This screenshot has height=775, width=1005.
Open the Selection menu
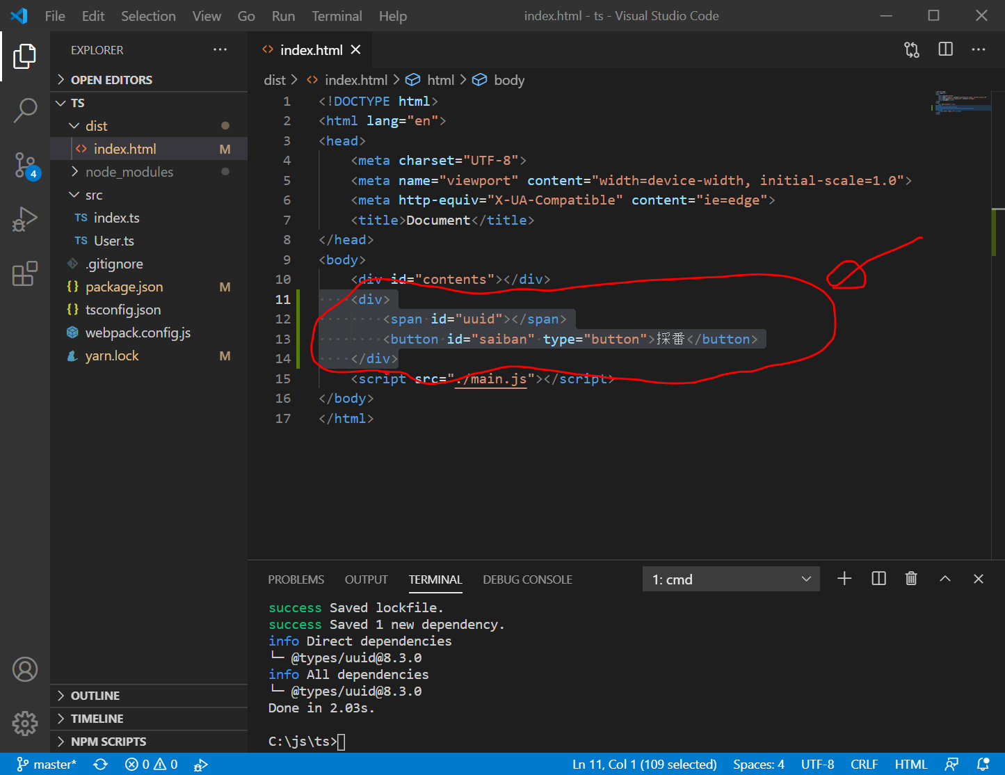click(x=148, y=16)
